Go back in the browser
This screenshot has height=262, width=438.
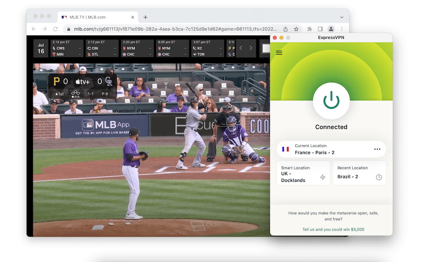point(34,29)
